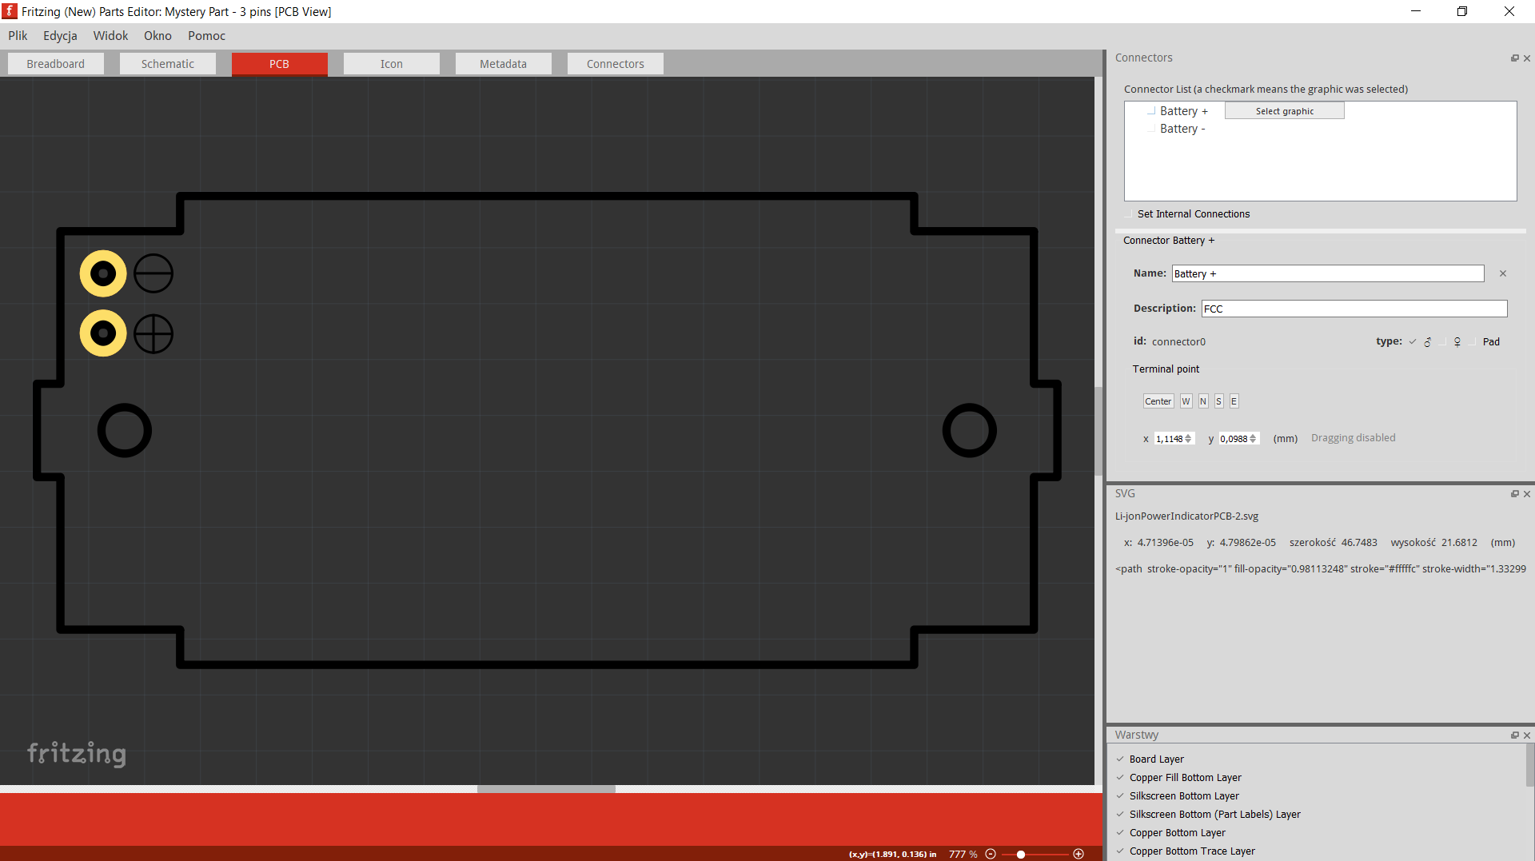Open the Widok menu

[x=110, y=36]
